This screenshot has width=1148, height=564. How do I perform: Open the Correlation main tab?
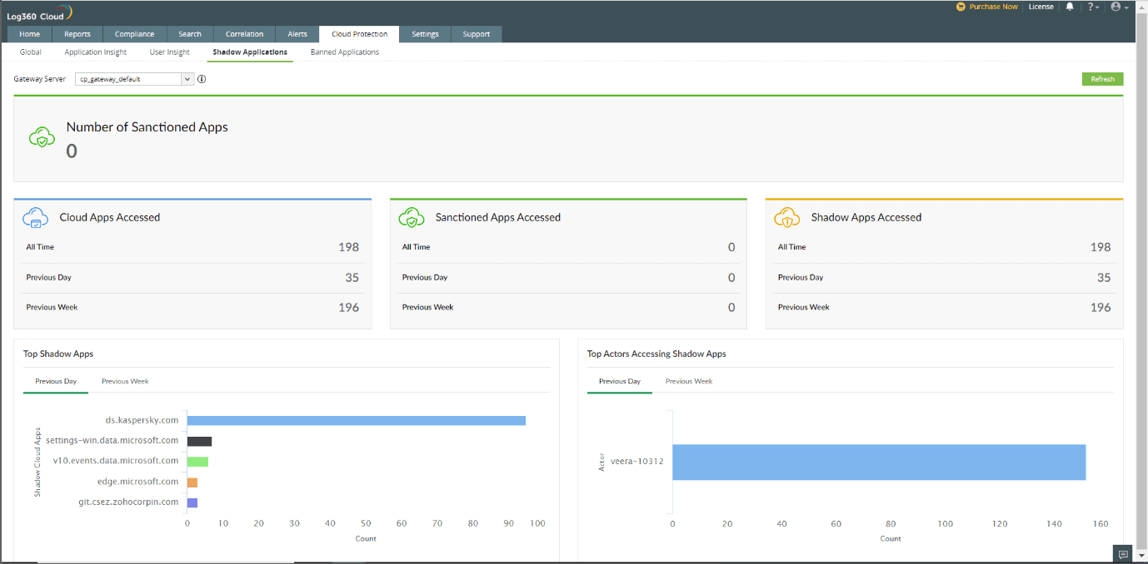pyautogui.click(x=244, y=34)
